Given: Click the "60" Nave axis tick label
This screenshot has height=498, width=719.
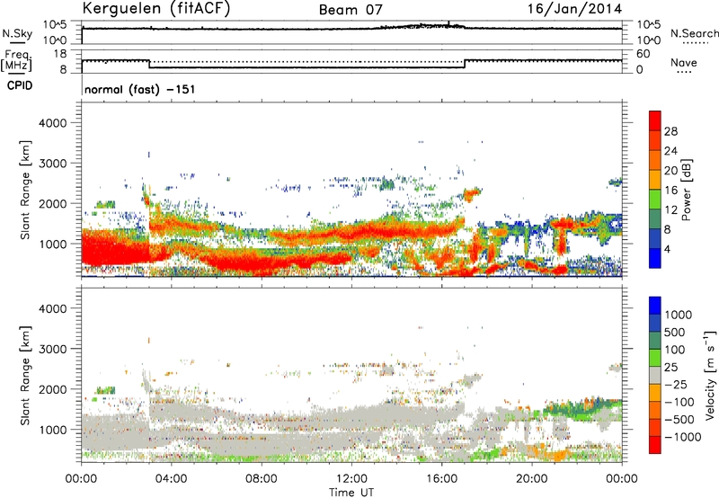Looking at the screenshot, I should tap(644, 54).
